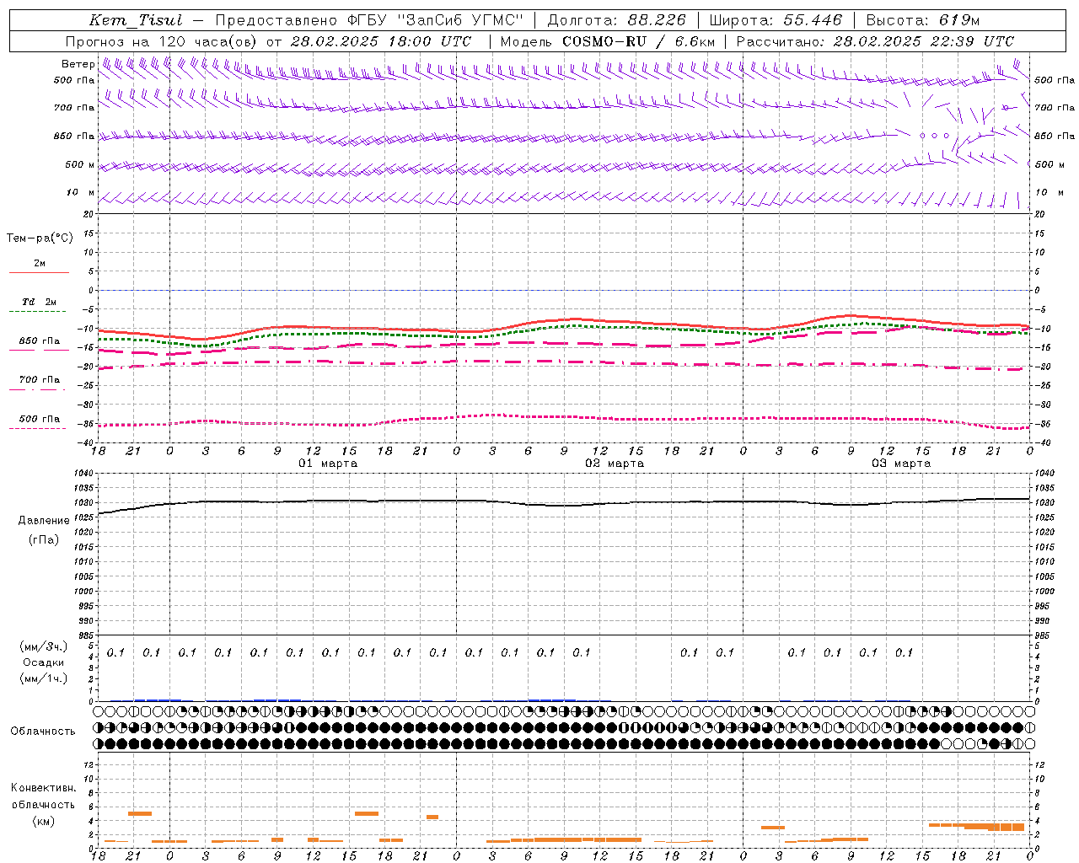Click the 1040 value on left pressure axis
The width and height of the screenshot is (1079, 863).
tap(84, 474)
